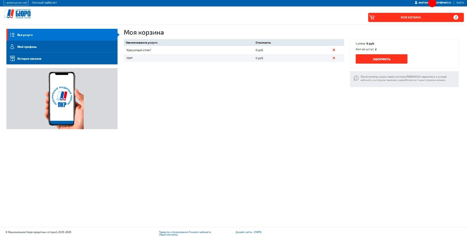
Task: Click the person icon beside Мой профиль
Action: pyautogui.click(x=12, y=47)
